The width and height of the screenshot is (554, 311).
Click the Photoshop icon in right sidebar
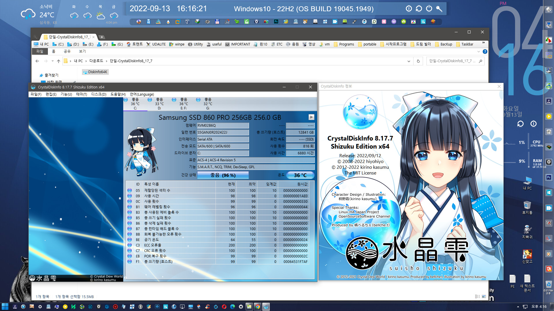click(x=549, y=177)
